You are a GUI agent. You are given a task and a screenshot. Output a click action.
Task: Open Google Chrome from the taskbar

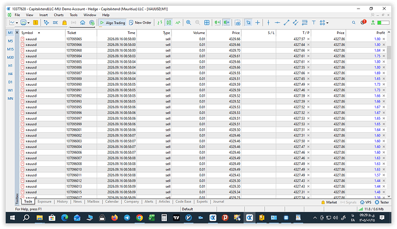click(139, 217)
